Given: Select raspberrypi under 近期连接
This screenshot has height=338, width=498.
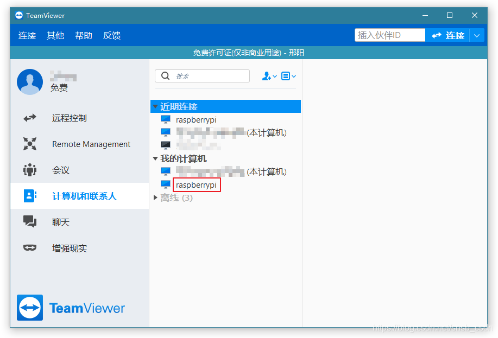Looking at the screenshot, I should point(196,120).
